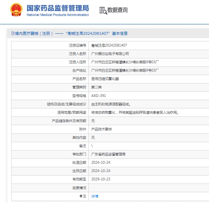
Task: Click National Medical Products Administration text
Action: point(58,15)
